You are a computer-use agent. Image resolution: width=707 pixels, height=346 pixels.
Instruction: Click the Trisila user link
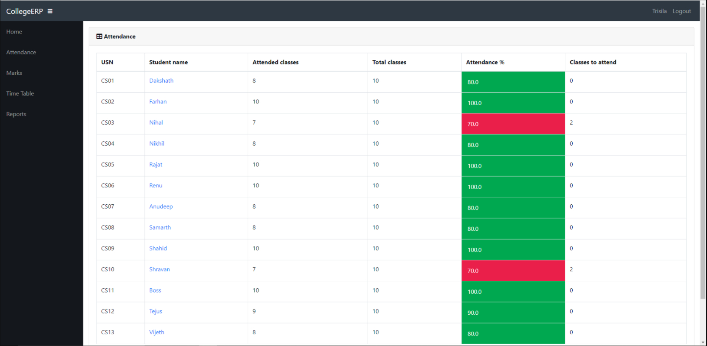click(659, 11)
